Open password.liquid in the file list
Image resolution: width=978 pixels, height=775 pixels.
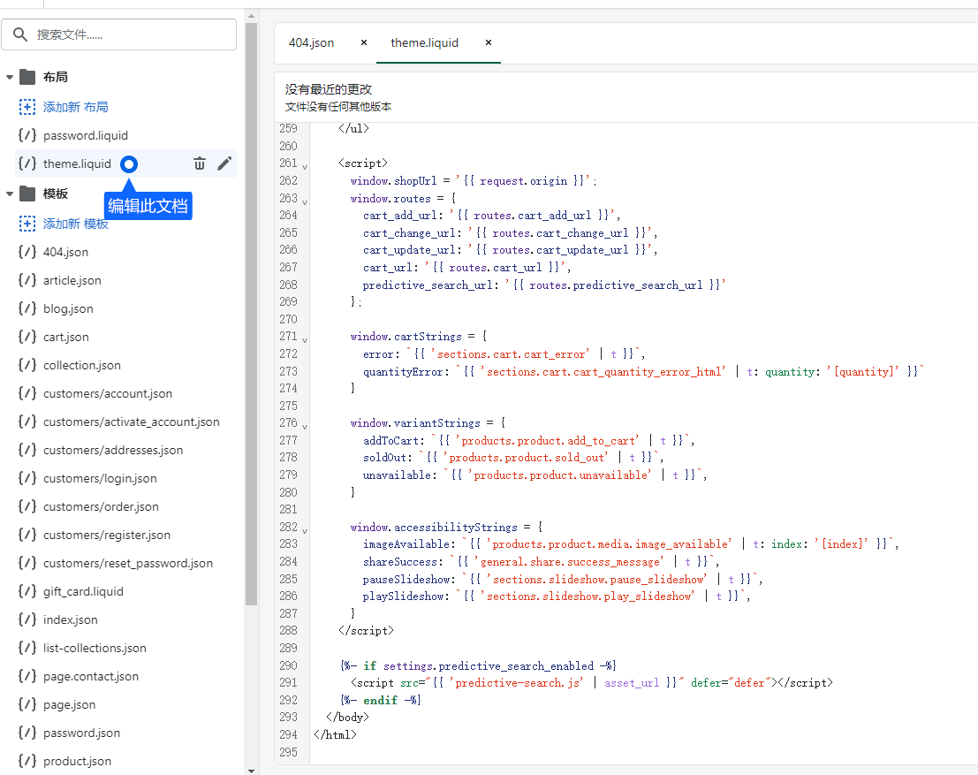coord(85,135)
